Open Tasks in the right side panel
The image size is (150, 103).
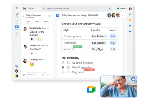pyautogui.click(x=130, y=26)
